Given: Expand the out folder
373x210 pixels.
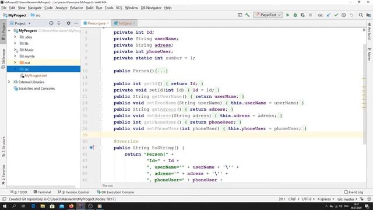Looking at the screenshot, I should (x=15, y=62).
